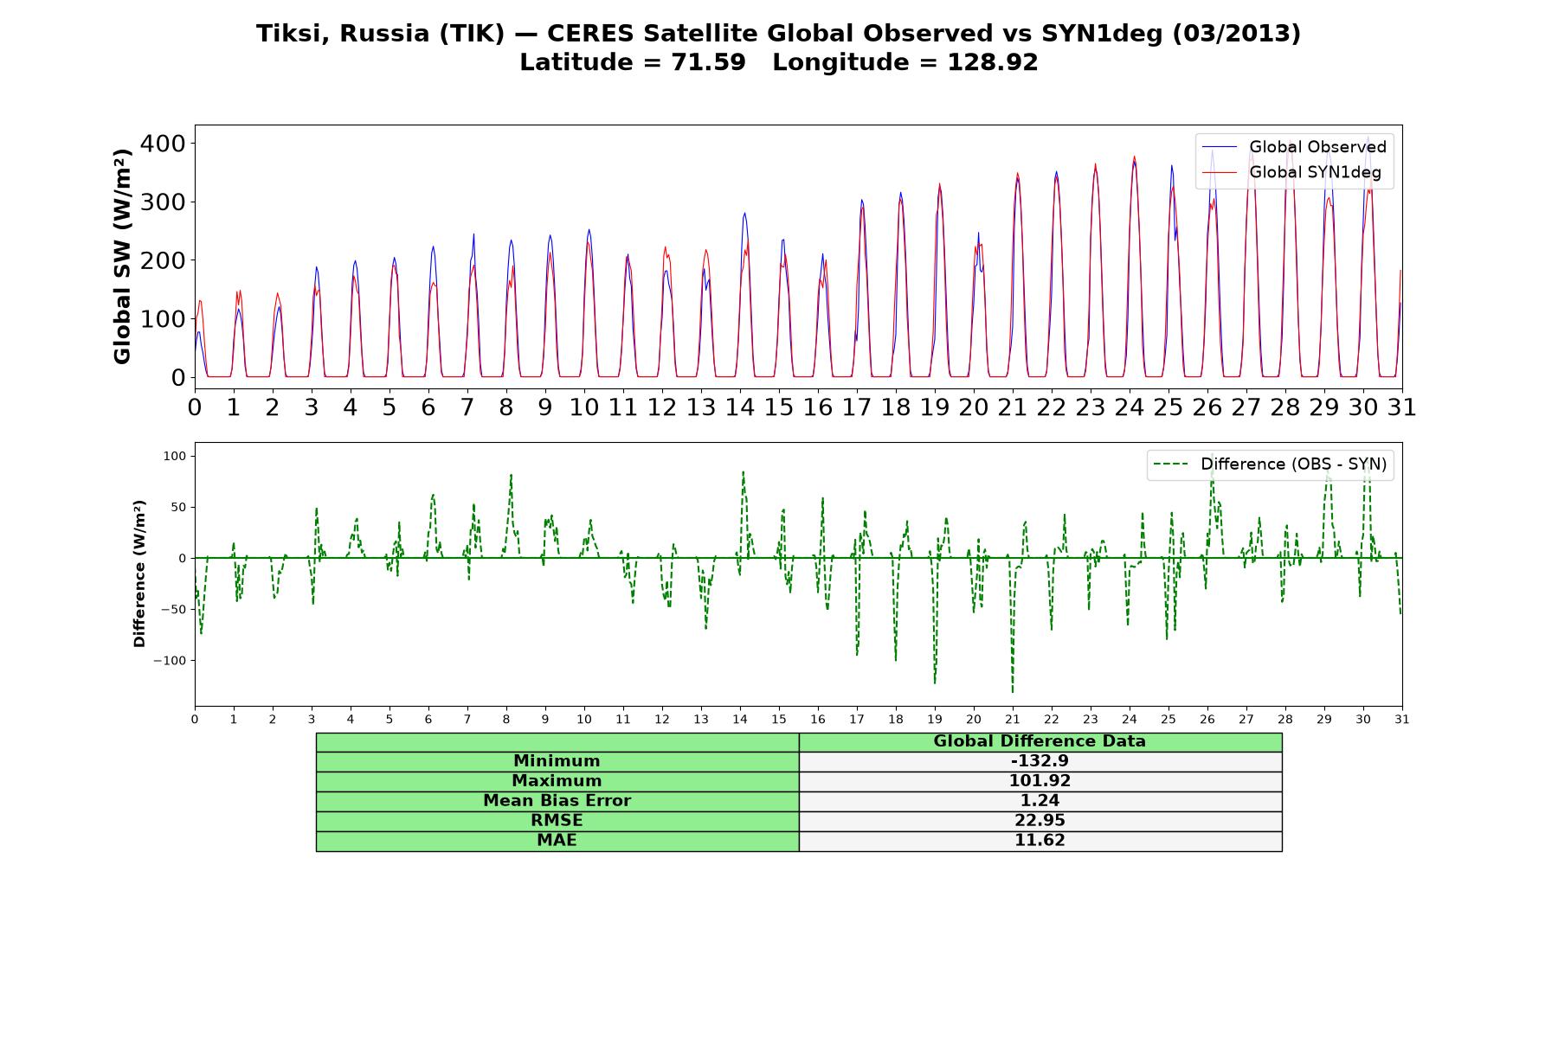Click day 31 tick on upper chart axis

pyautogui.click(x=1402, y=407)
